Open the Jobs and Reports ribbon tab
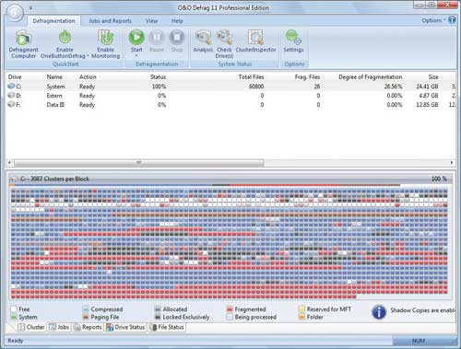Viewport: 461px width, 349px height. point(110,21)
